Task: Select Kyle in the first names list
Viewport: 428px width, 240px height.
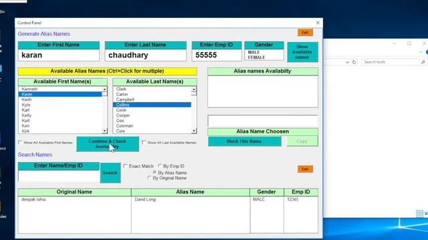Action: pos(60,105)
